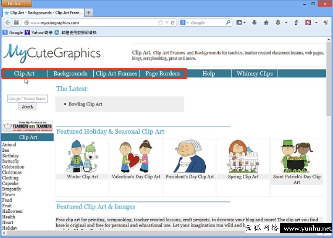333x238 pixels.
Task: Open the Backgrounds navigation menu
Action: (70, 74)
